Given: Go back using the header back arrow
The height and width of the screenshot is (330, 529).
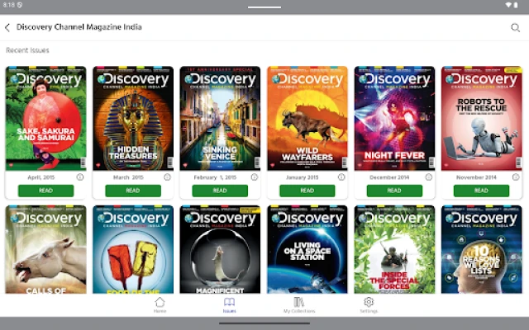Looking at the screenshot, I should click(x=7, y=27).
